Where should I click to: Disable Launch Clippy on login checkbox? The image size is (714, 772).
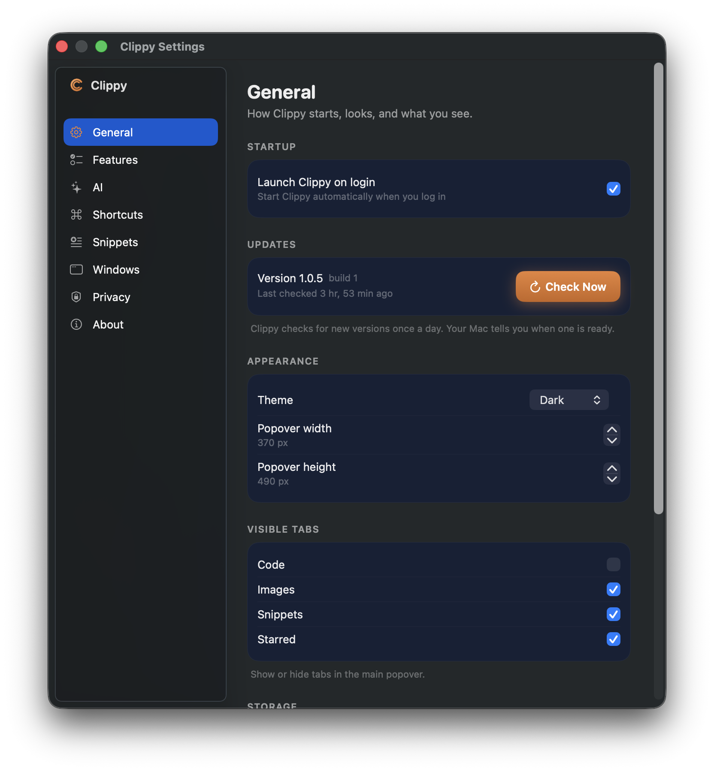point(614,189)
